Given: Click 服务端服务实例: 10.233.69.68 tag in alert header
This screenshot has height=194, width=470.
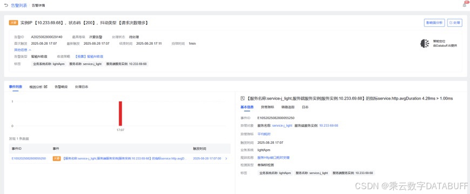Looking at the screenshot, I should coord(126,64).
